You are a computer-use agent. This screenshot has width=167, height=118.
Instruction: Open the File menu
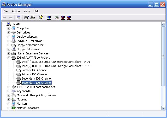coord(5,11)
